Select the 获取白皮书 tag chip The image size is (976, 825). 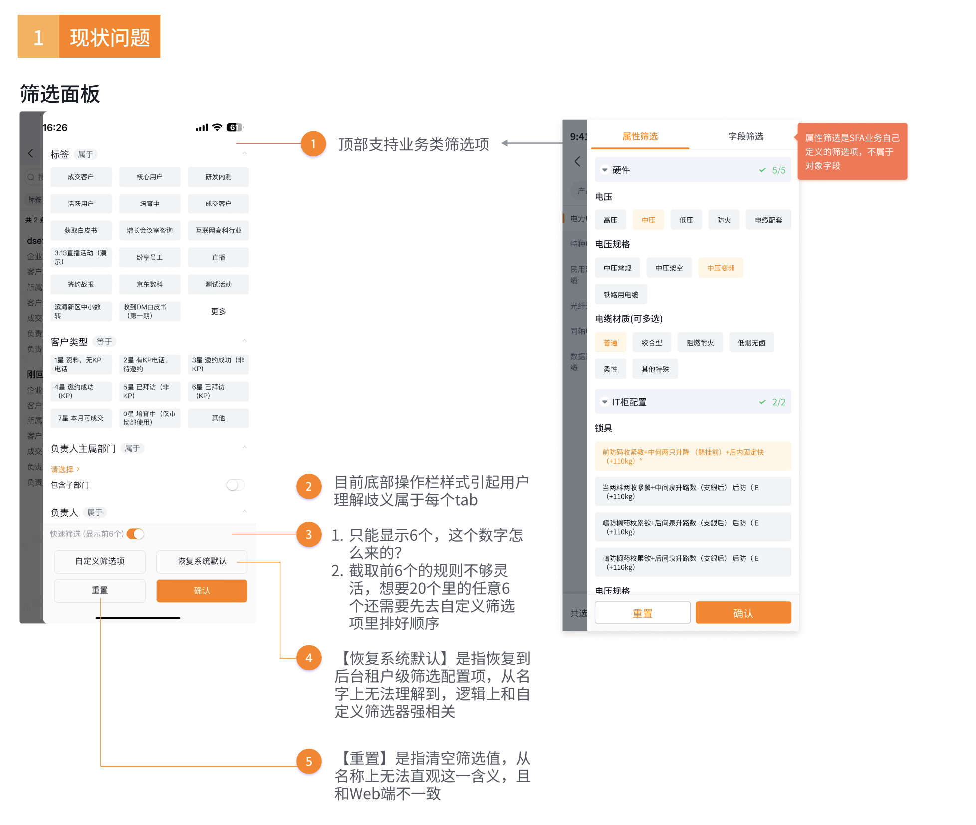[81, 230]
